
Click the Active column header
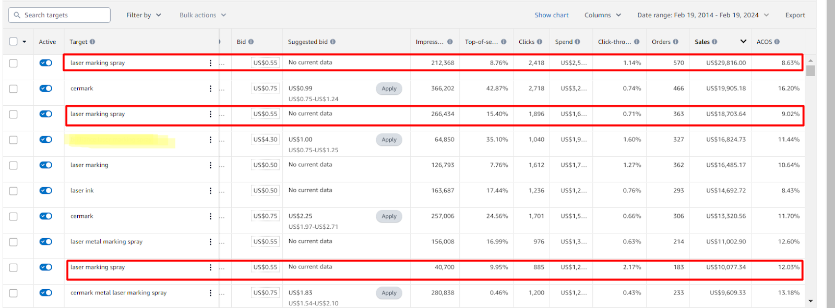[x=47, y=42]
